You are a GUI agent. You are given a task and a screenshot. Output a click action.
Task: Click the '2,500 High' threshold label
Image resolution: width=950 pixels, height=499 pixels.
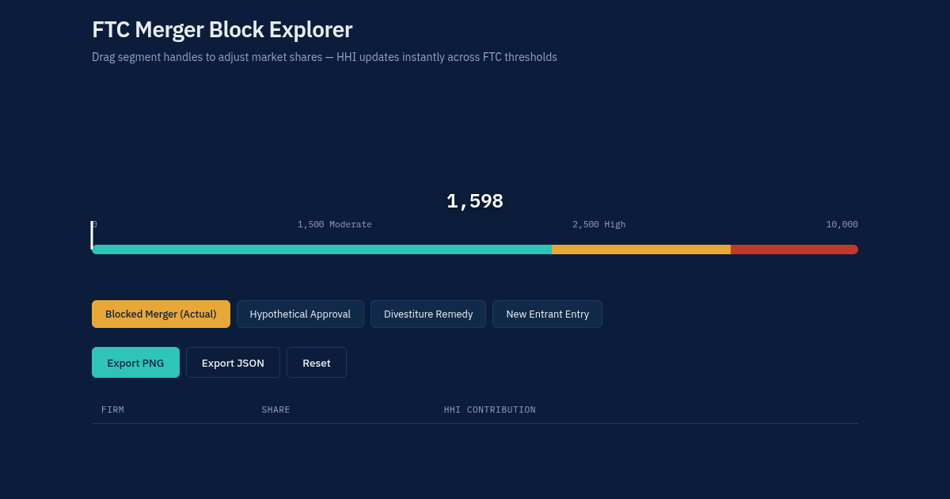click(x=599, y=225)
